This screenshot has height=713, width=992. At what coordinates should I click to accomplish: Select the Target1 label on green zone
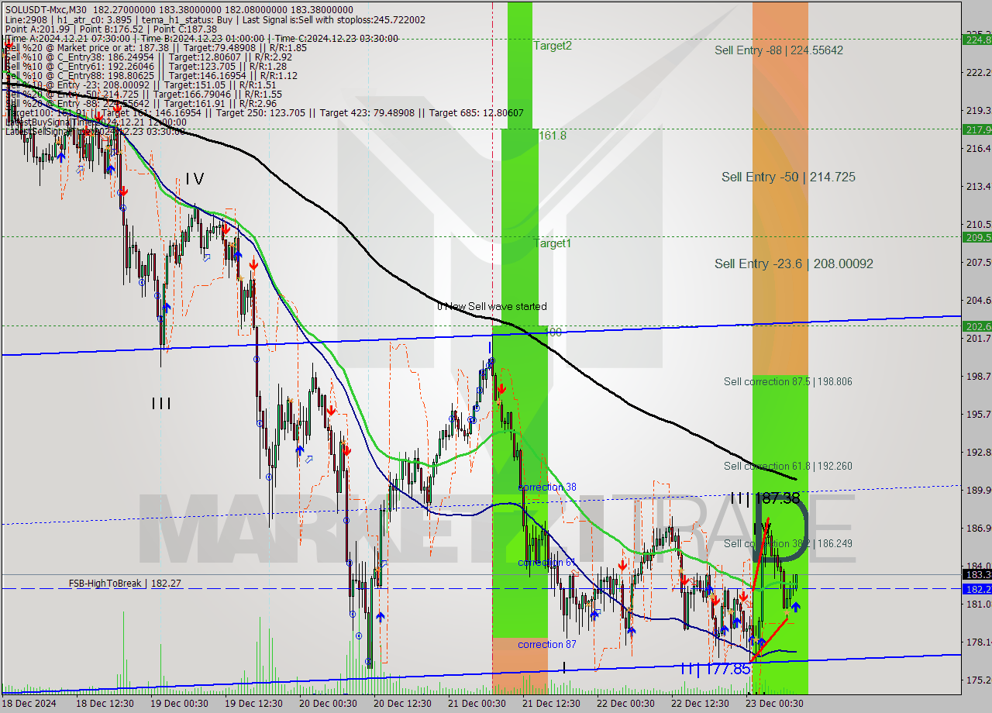pos(553,243)
